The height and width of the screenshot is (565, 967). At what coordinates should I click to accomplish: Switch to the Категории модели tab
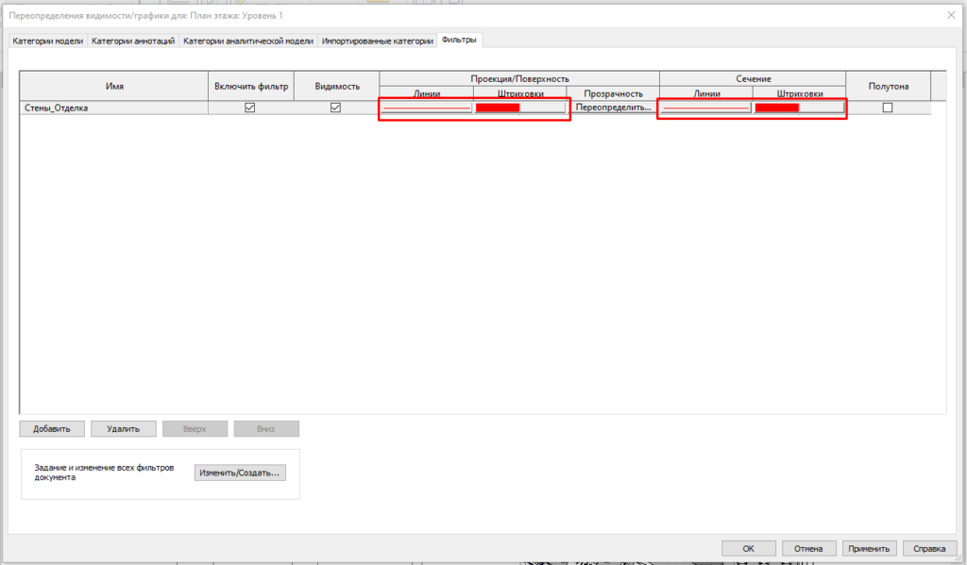[x=48, y=42]
